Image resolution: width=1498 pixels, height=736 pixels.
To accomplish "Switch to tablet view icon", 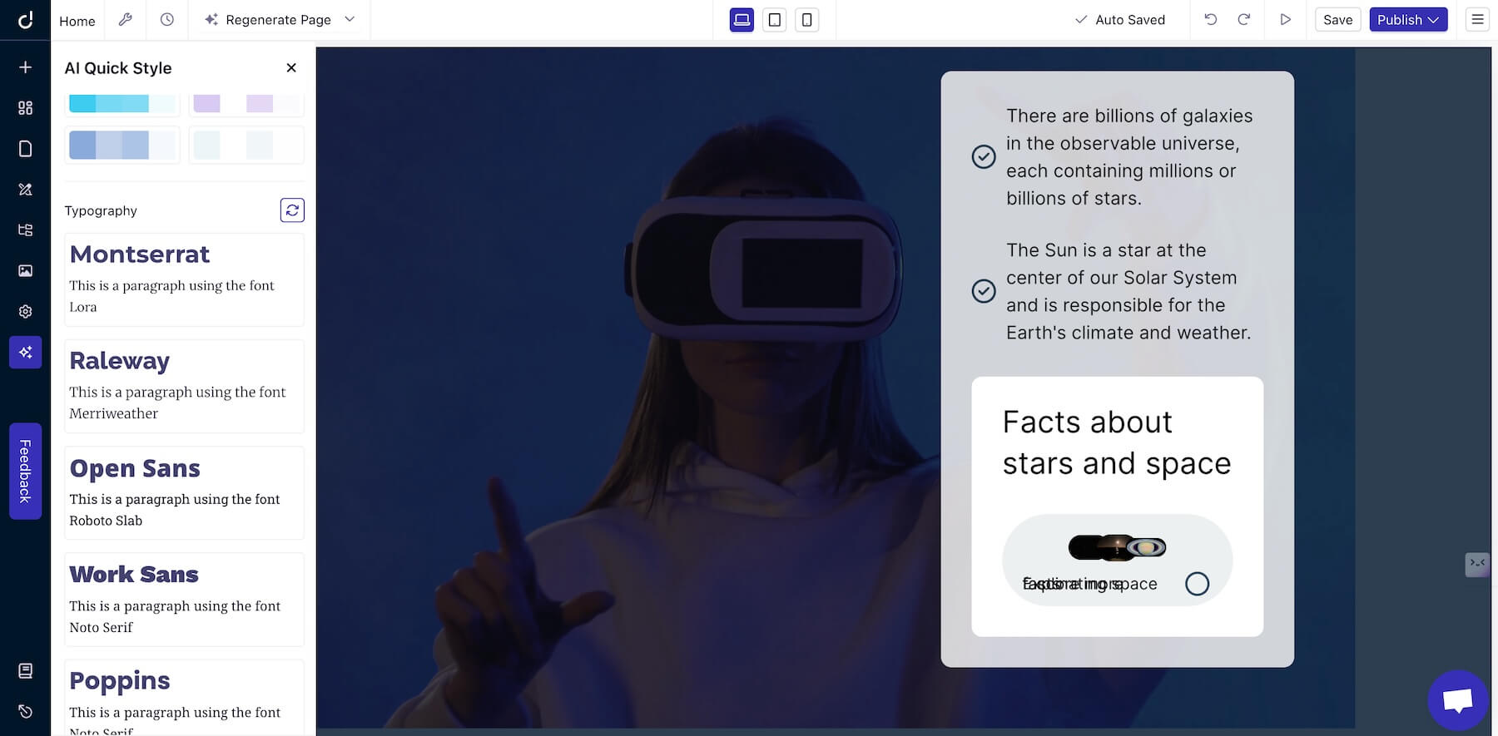I will tap(774, 20).
